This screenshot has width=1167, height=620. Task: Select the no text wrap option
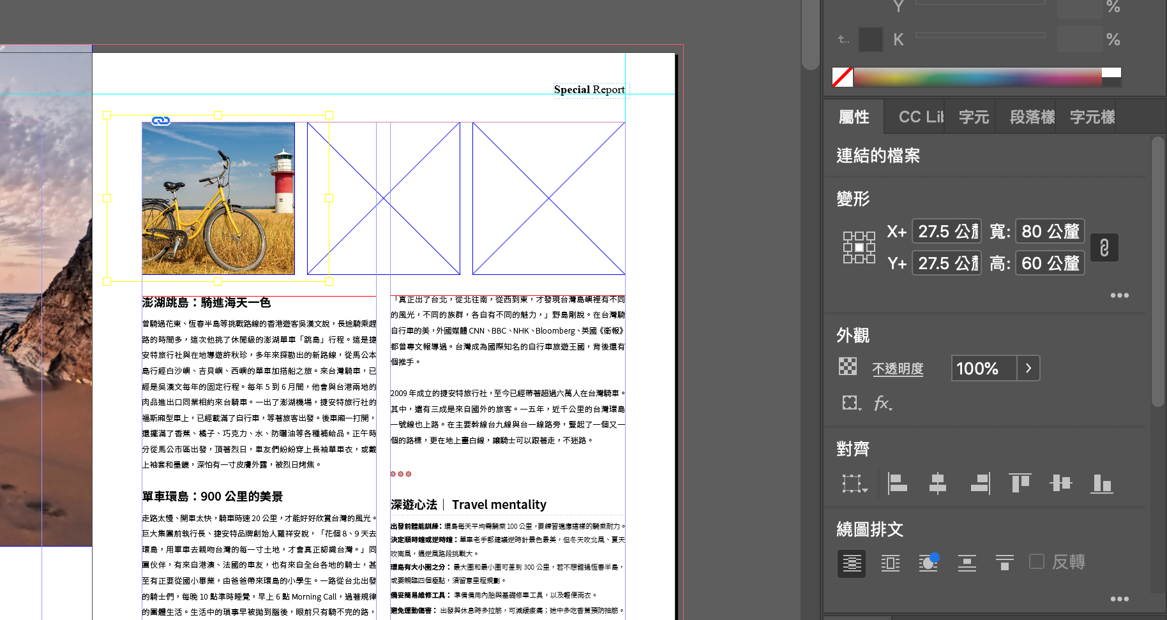(851, 563)
